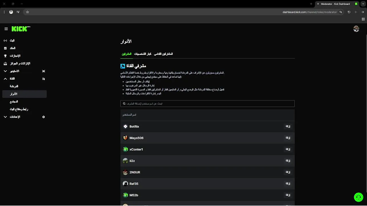Remove ii2z with إزالة button
Screen dimensions: 367x206
288,161
